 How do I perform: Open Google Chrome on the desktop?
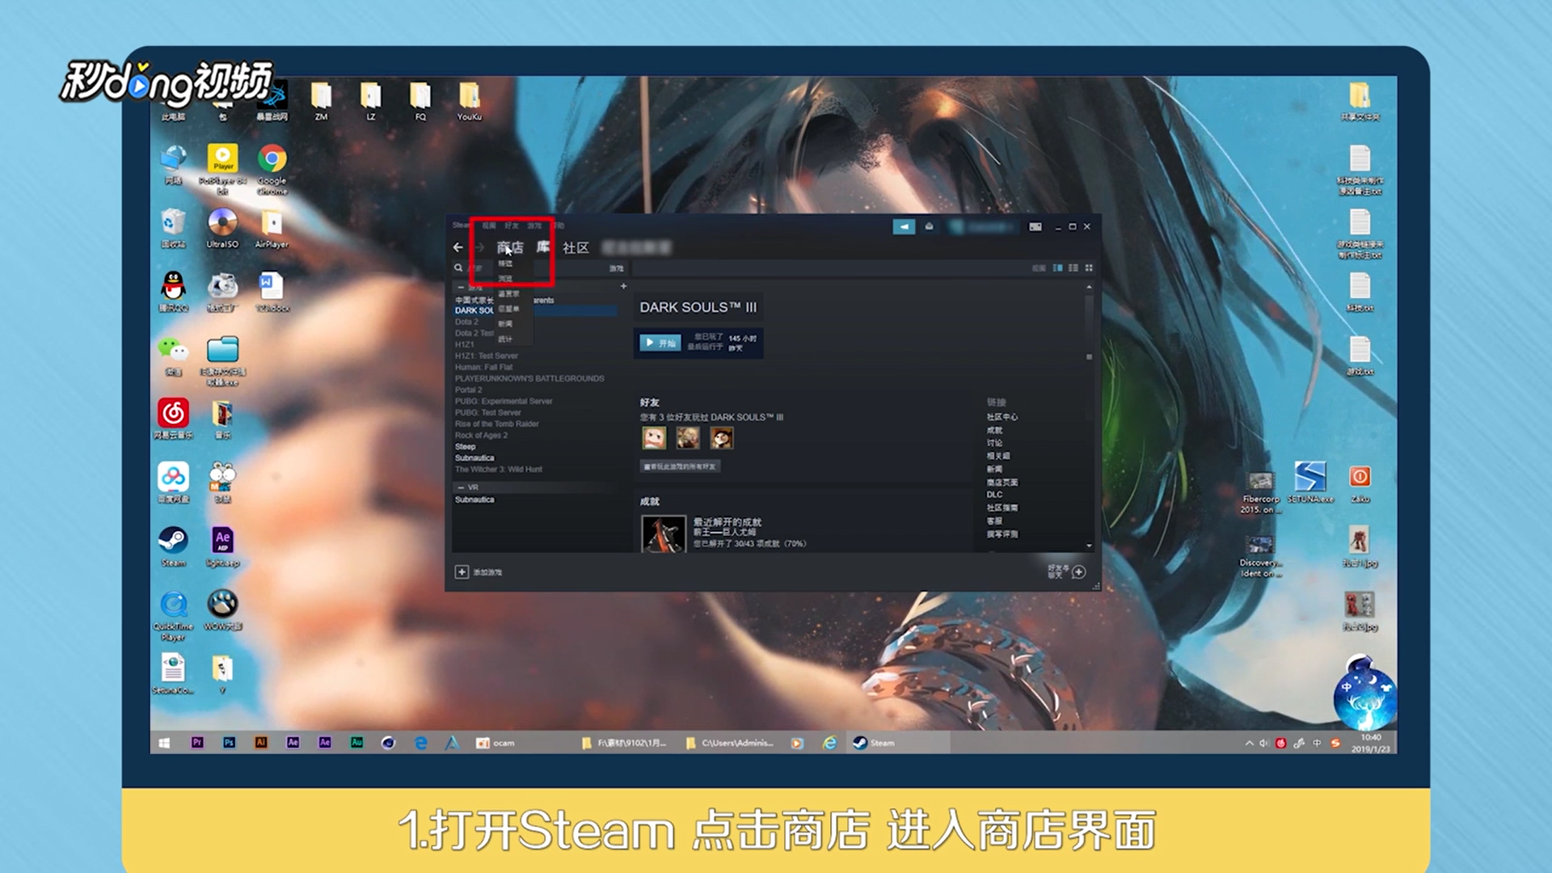point(272,168)
